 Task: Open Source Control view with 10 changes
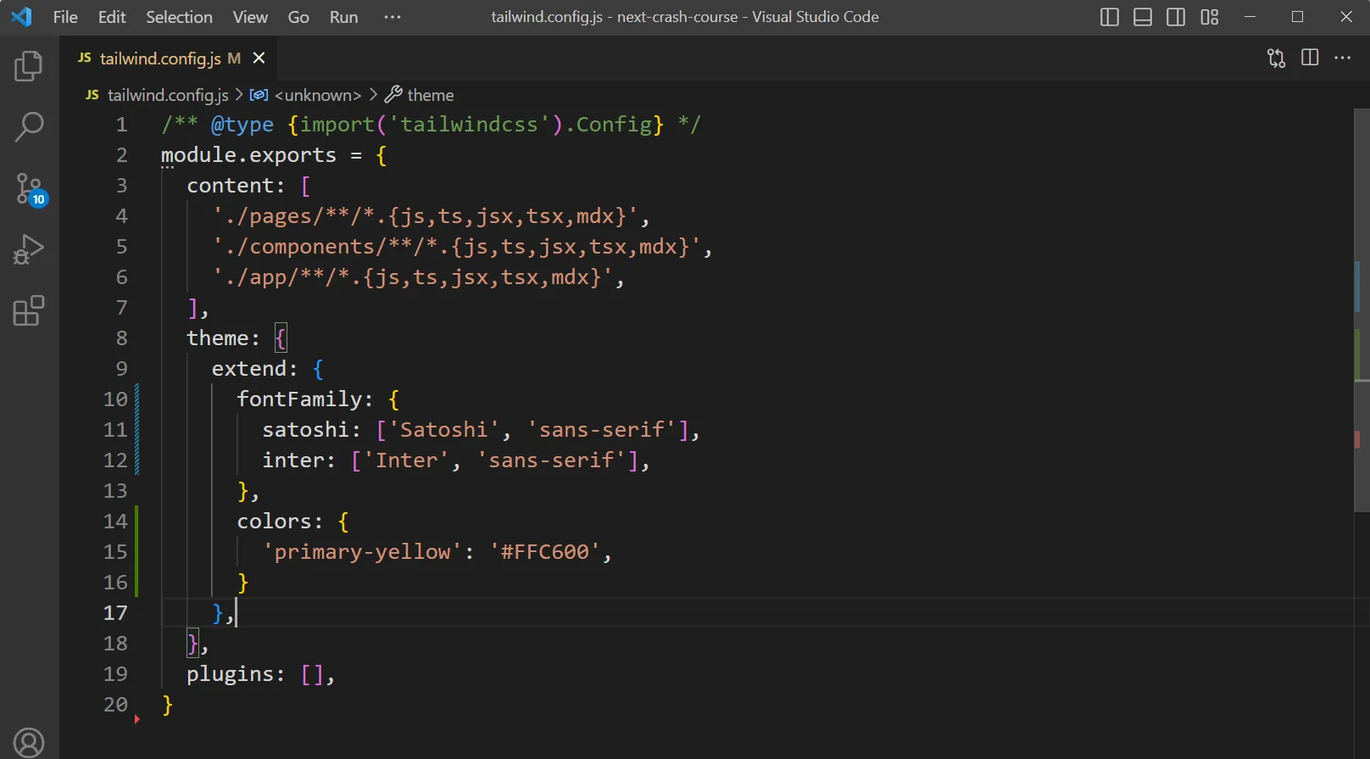click(31, 189)
